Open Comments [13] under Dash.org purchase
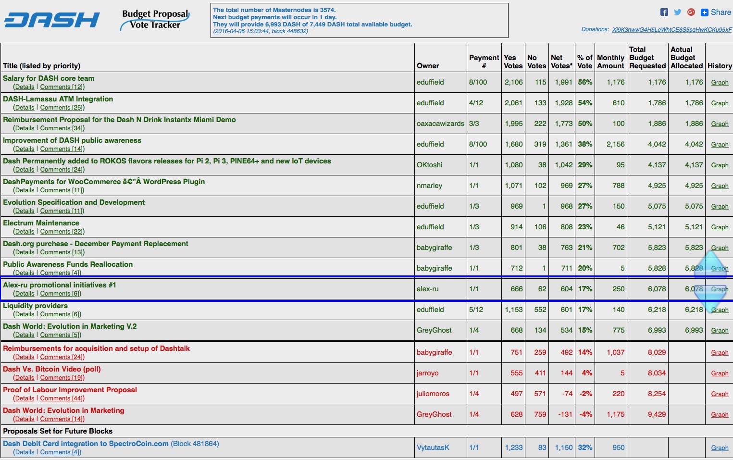The width and height of the screenshot is (733, 460). (62, 252)
